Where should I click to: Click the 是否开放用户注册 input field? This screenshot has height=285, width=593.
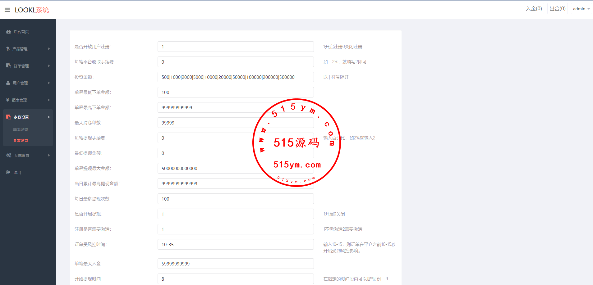(x=235, y=47)
